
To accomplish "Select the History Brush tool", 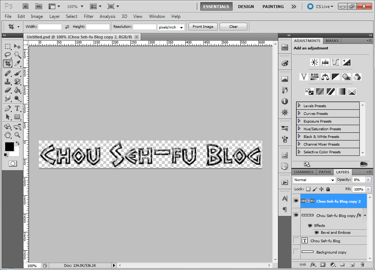I will [x=17, y=82].
